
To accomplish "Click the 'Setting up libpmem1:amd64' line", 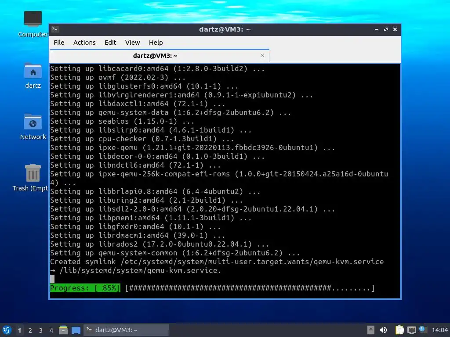I will [151, 218].
